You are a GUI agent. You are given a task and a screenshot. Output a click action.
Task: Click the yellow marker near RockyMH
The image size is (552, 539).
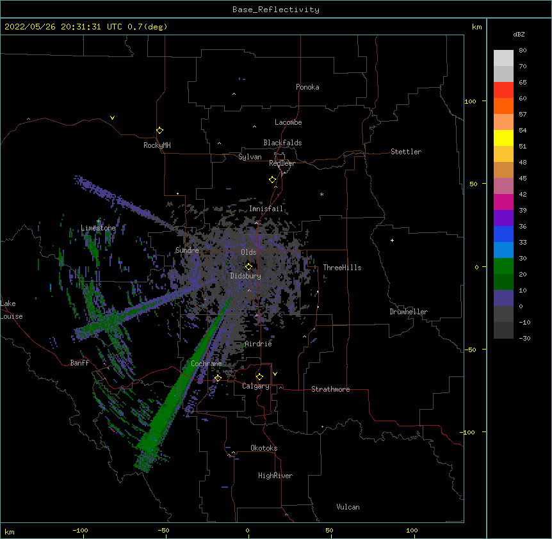pyautogui.click(x=159, y=131)
